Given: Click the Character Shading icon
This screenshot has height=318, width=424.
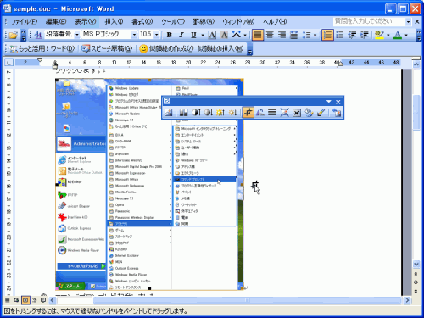Looking at the screenshot, I should point(224,35).
